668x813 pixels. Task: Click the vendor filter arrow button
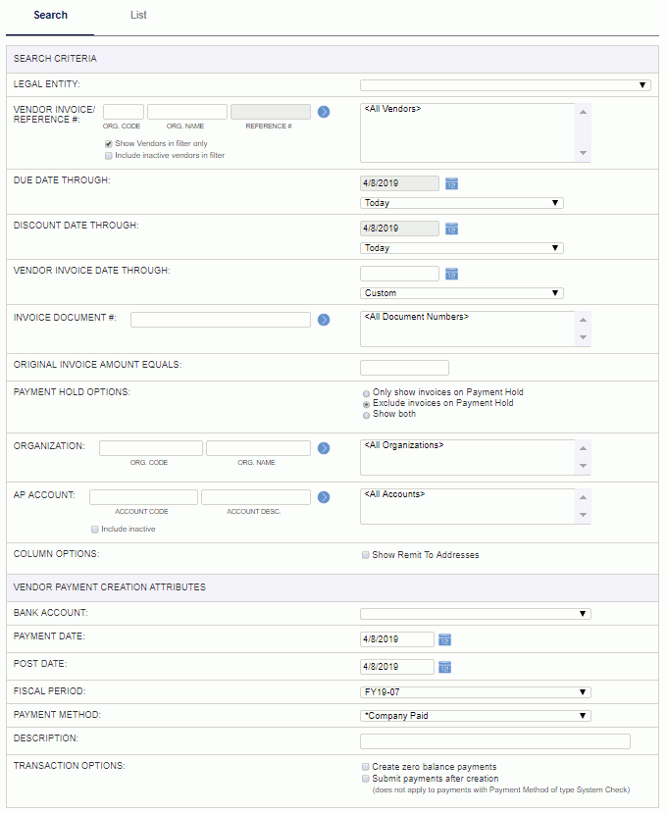[324, 112]
